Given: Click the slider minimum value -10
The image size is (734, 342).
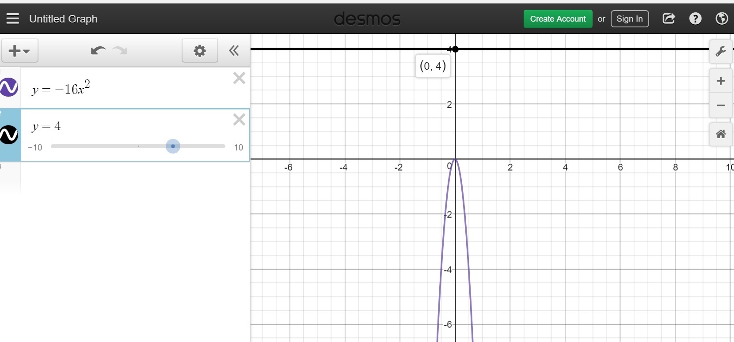Looking at the screenshot, I should (35, 147).
